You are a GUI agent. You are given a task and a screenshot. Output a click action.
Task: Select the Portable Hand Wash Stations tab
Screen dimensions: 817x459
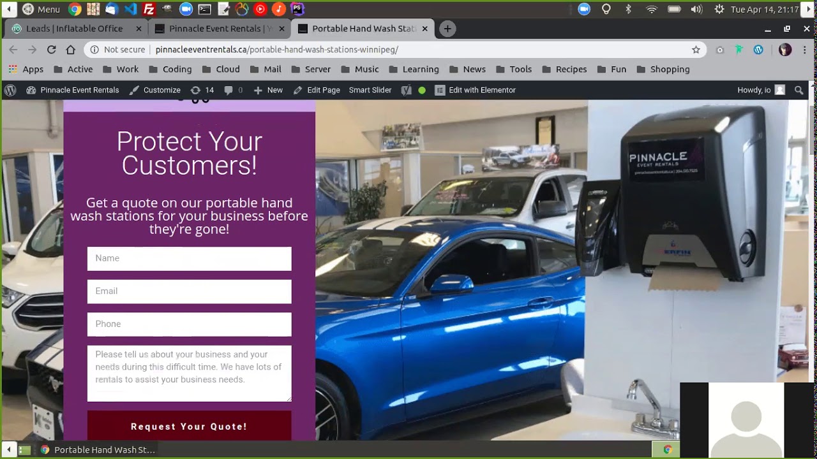pos(363,29)
